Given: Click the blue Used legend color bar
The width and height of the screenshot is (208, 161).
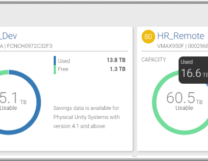Looking at the screenshot, I should click(x=55, y=61).
